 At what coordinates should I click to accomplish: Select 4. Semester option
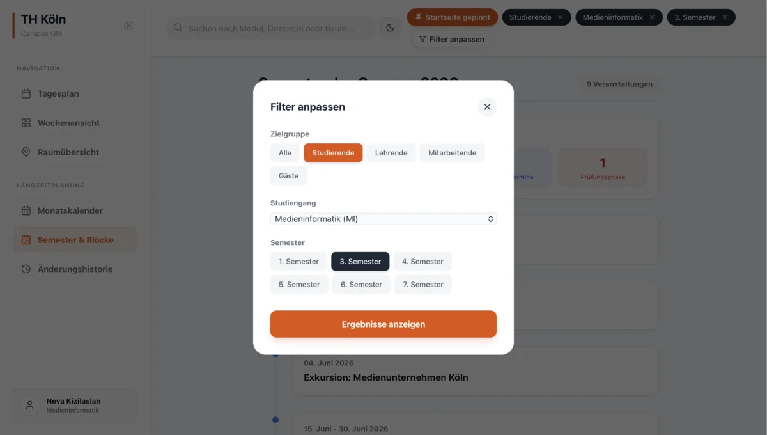coord(422,261)
